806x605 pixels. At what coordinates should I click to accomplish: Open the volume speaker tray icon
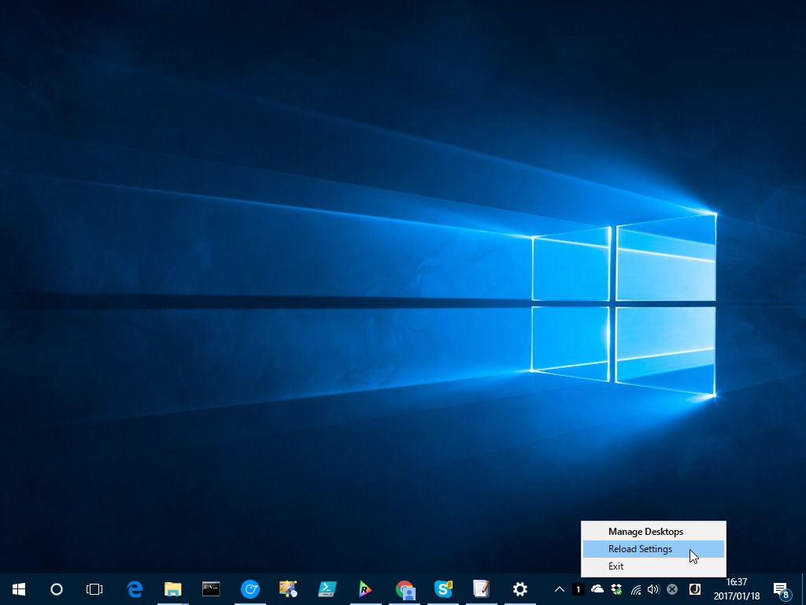point(653,588)
